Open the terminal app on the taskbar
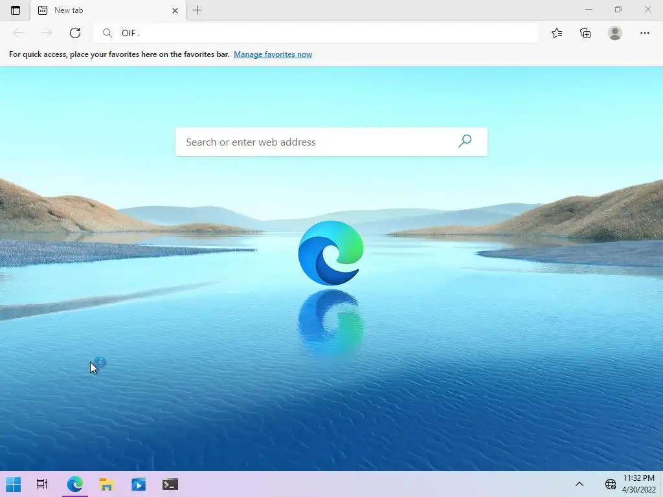663x497 pixels. pos(170,484)
